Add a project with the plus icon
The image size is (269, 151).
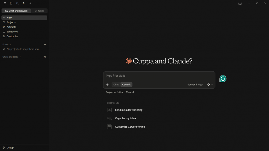point(45,44)
